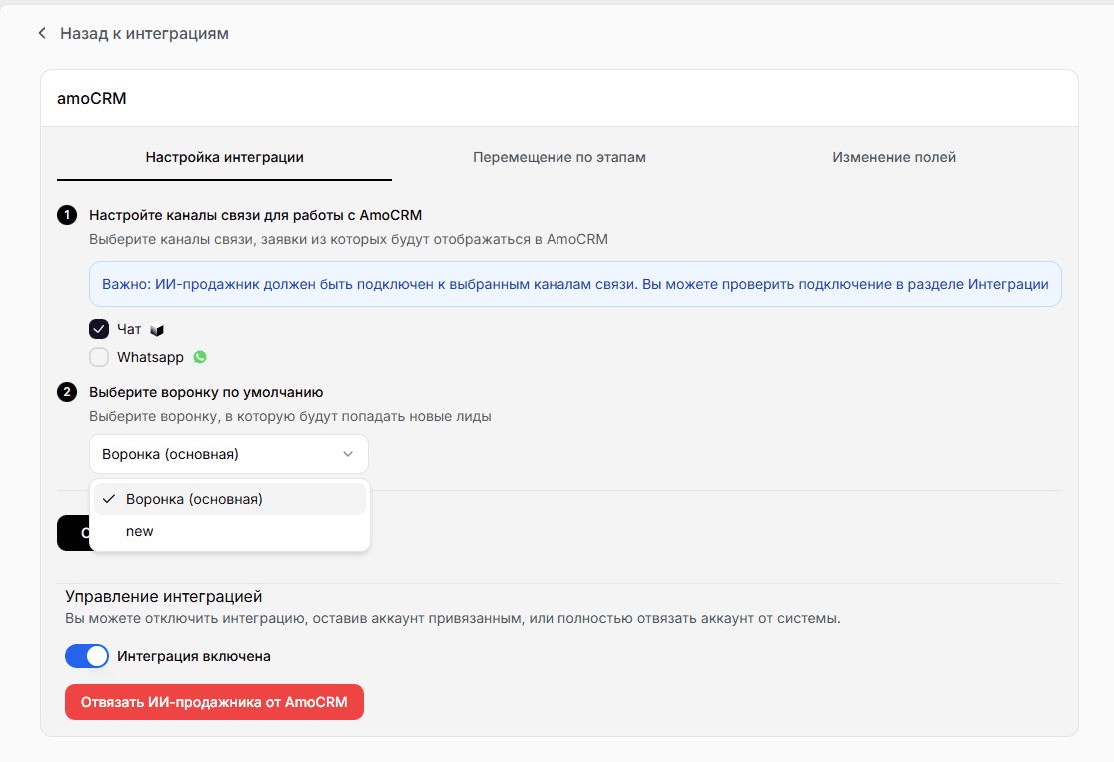Choose the 'new' funnel option
The image size is (1114, 762).
230,532
